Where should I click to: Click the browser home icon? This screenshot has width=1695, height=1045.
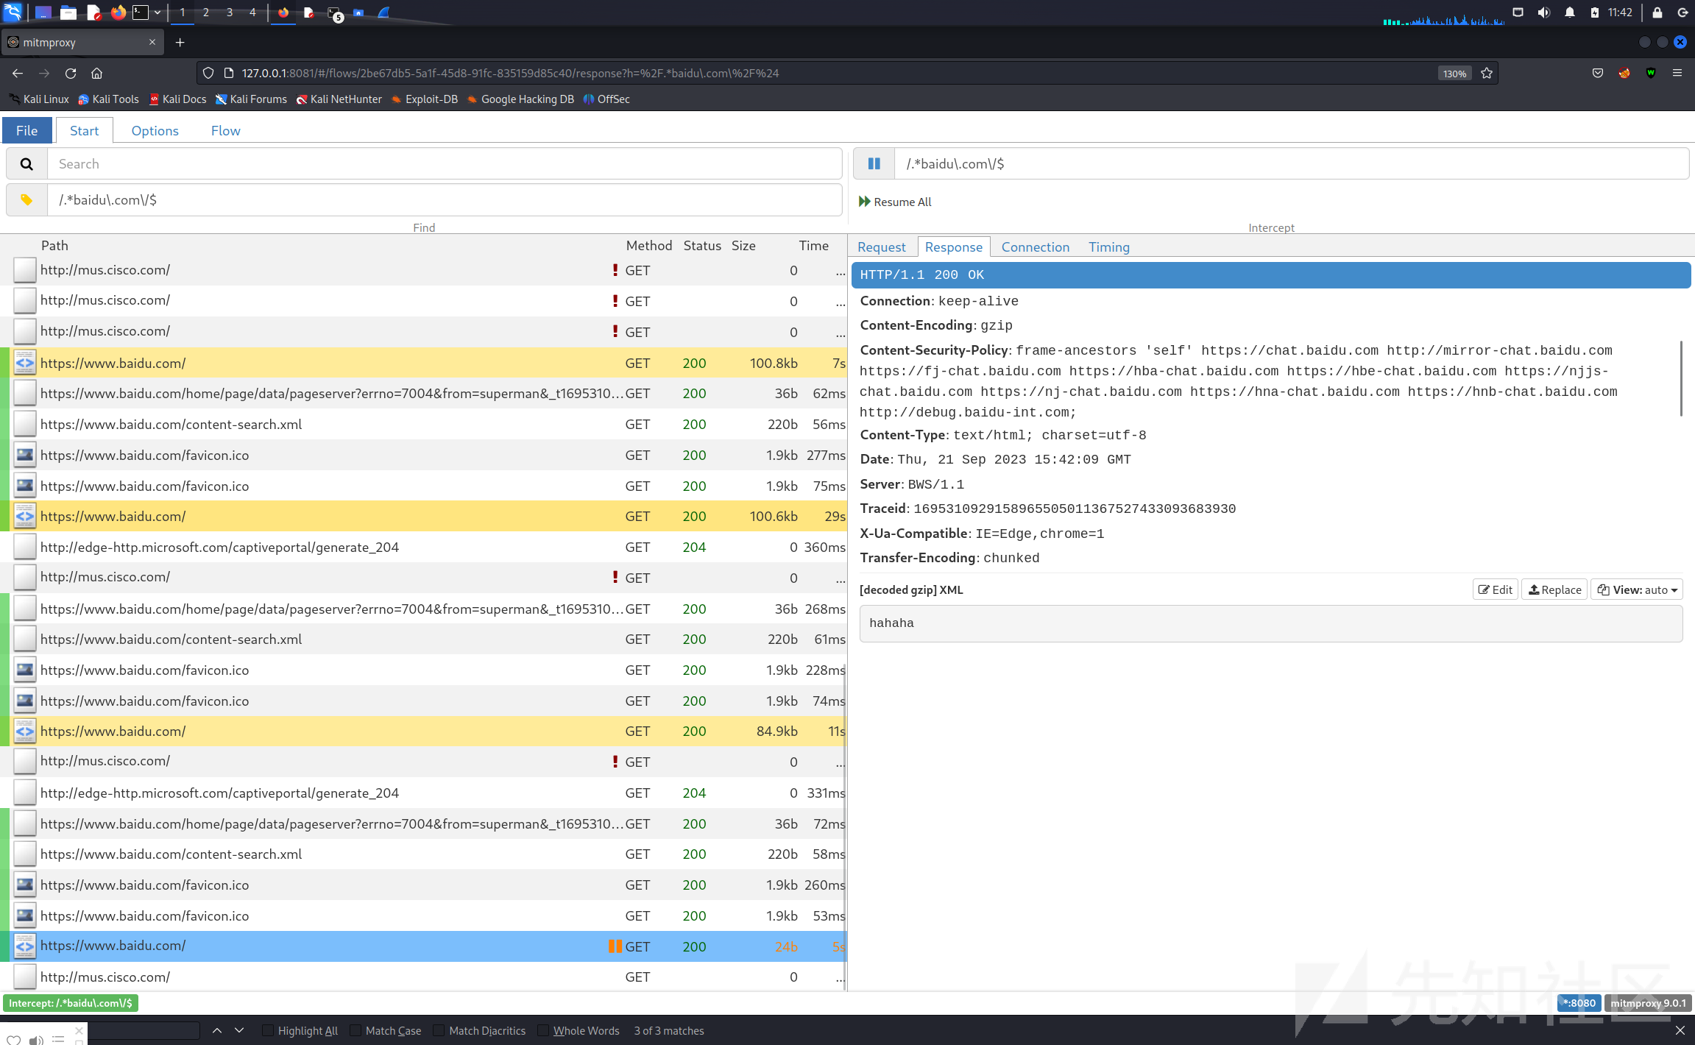pos(96,73)
